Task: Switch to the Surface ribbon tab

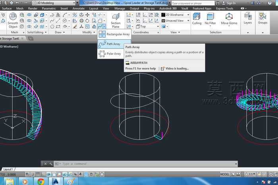Action: 7,8
